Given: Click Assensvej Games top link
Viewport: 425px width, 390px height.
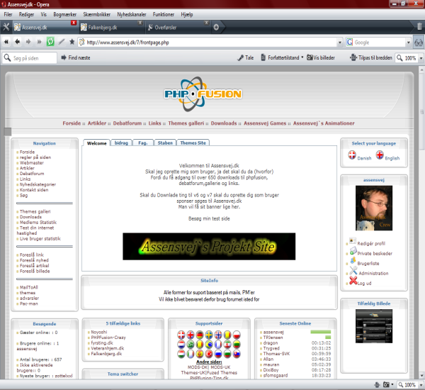Looking at the screenshot, I should click(x=265, y=123).
